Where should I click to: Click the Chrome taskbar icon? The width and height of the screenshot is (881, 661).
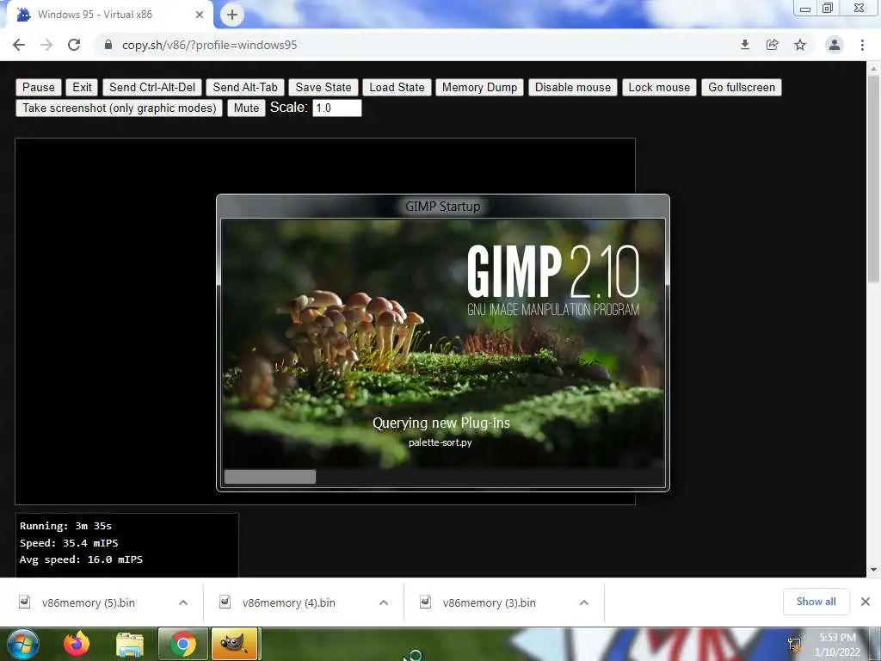click(182, 644)
